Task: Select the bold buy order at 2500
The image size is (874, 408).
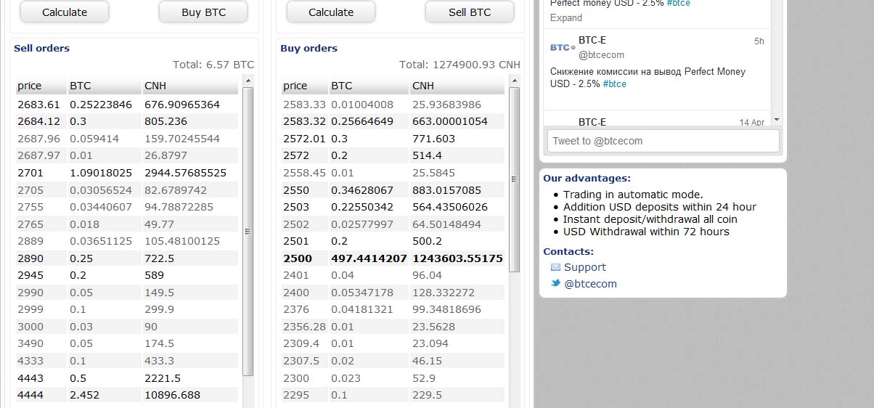Action: tap(393, 258)
